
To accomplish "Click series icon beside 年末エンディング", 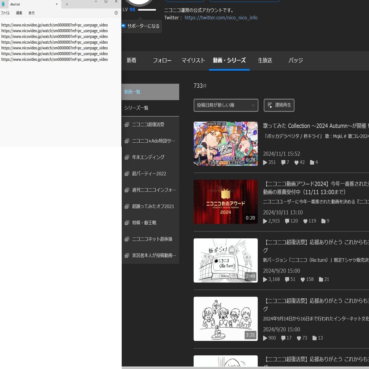I will [127, 157].
